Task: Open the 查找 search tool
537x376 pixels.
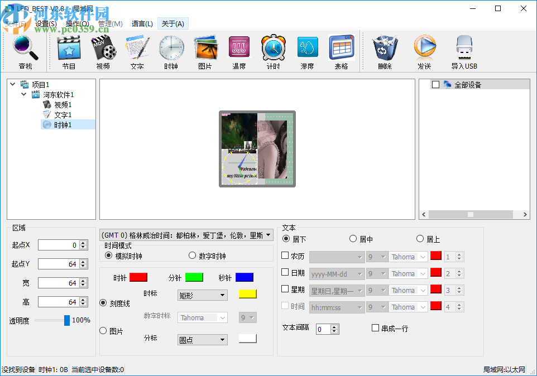Action: 25,50
